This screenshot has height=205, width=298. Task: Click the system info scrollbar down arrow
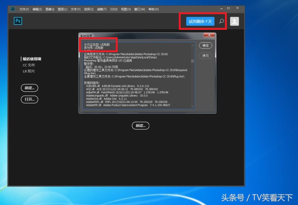click(x=193, y=106)
